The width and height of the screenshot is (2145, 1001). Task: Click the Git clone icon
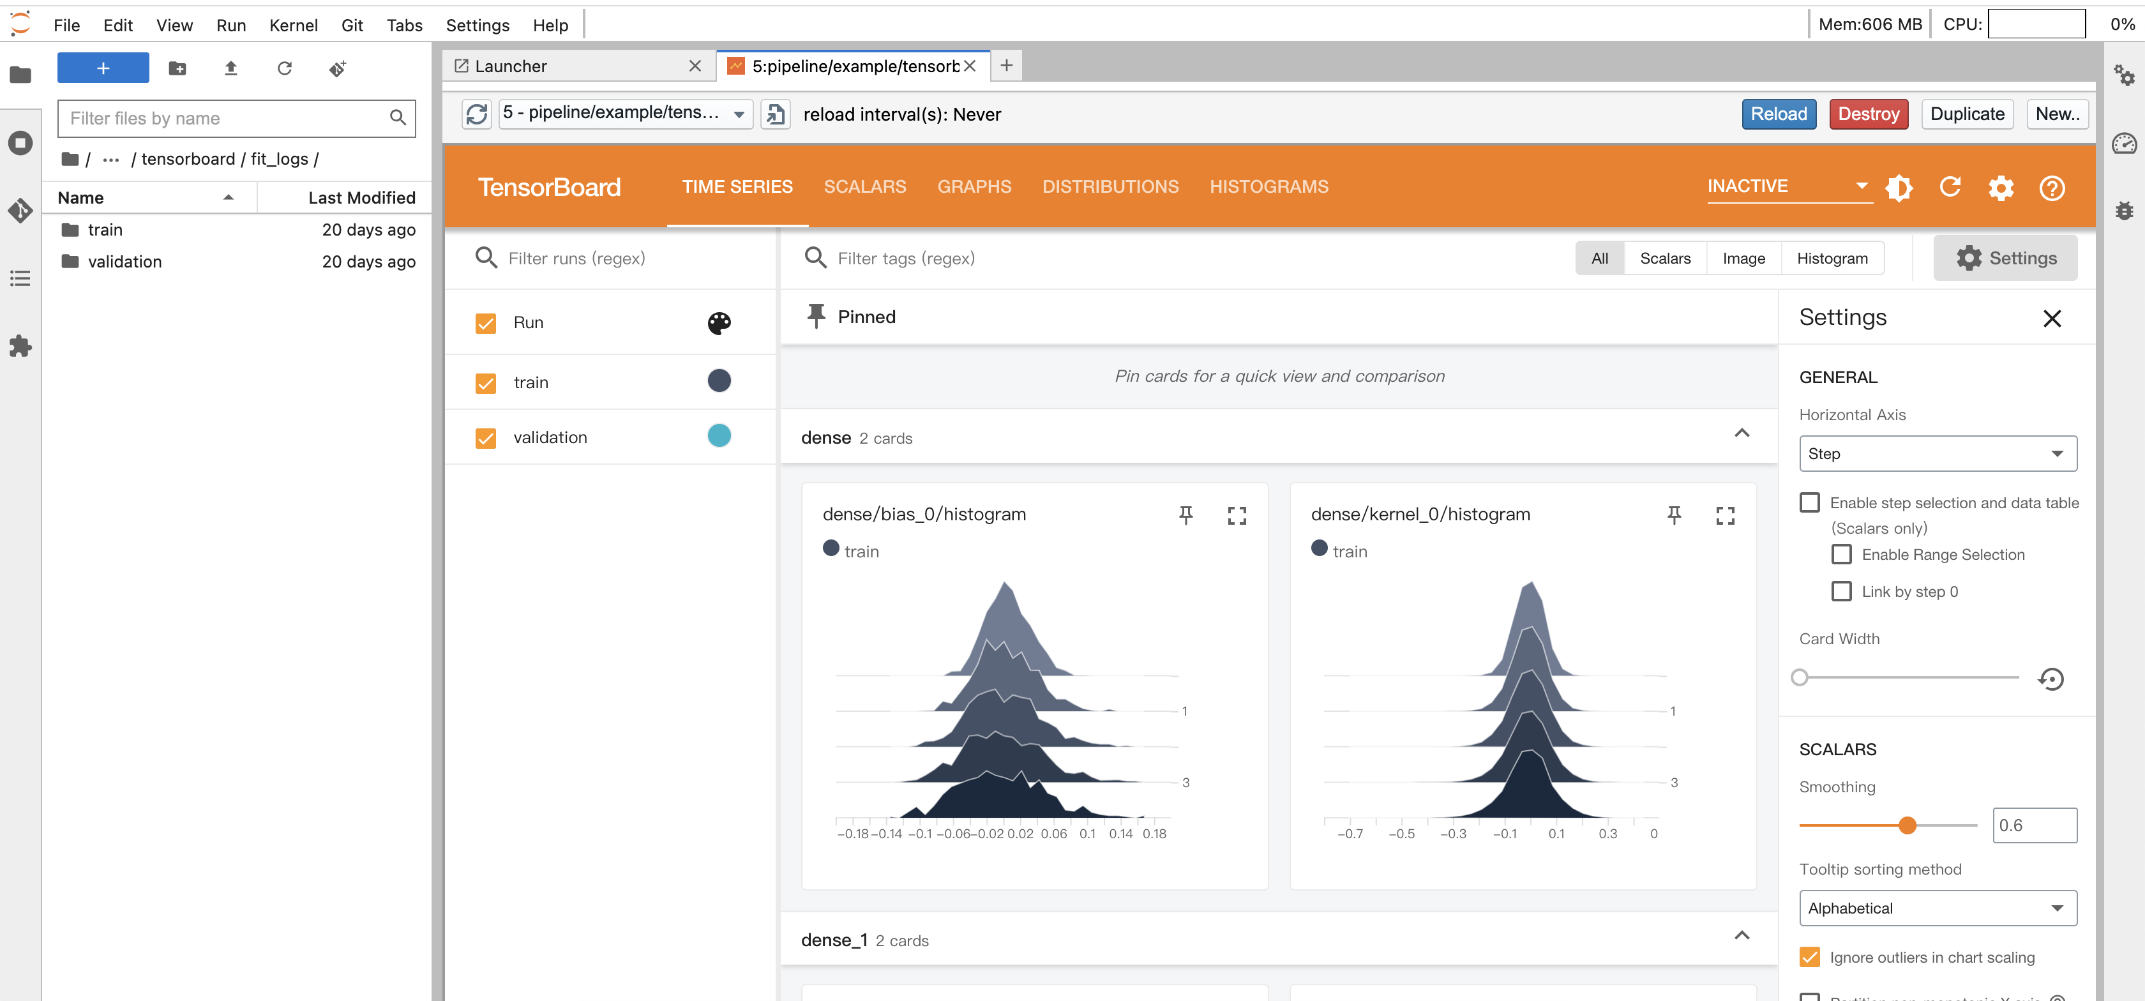click(x=337, y=68)
